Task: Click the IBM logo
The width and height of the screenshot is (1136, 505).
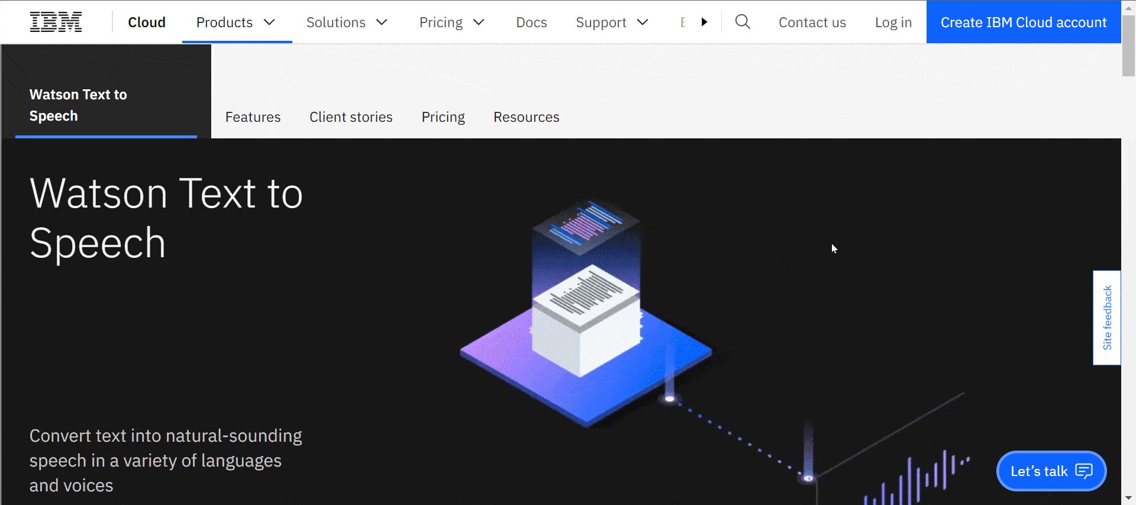Action: point(56,22)
